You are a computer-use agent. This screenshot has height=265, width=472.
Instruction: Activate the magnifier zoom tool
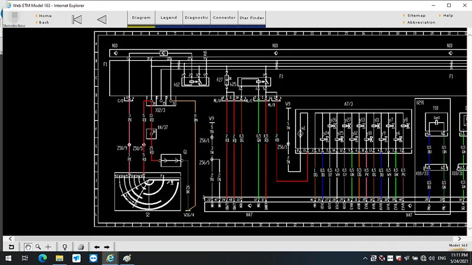coord(38,247)
